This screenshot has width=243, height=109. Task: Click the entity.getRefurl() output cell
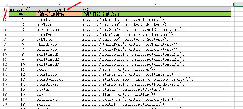(x=156, y=104)
